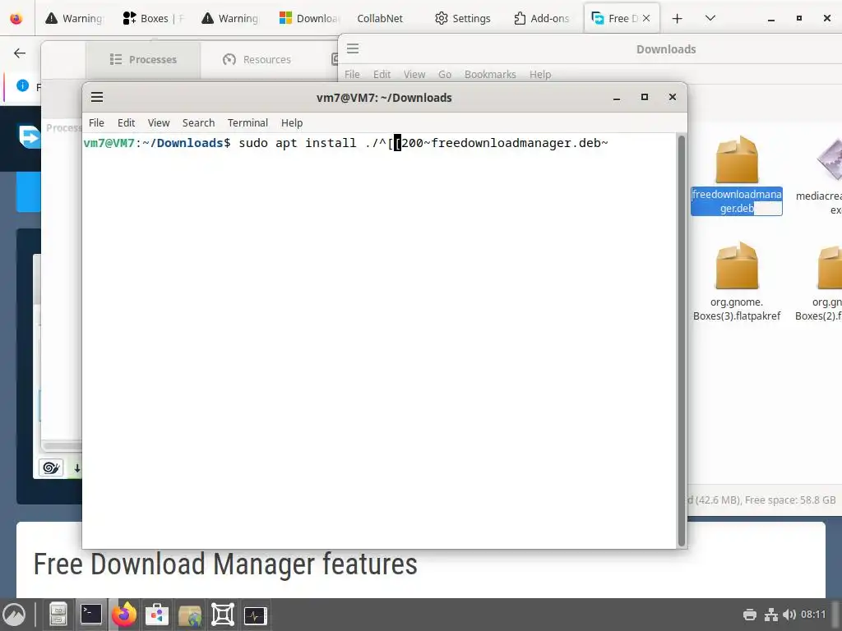
Task: Click the terminal vertical scrollbar
Action: pyautogui.click(x=682, y=340)
